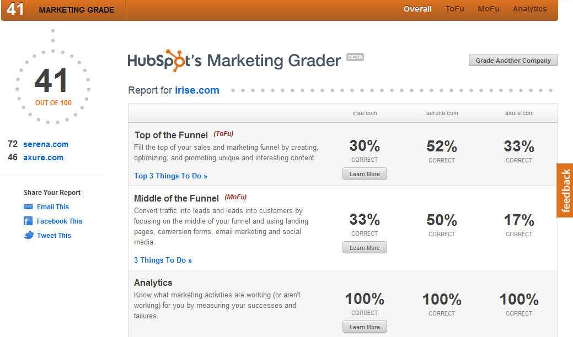Screen dimensions: 573x337
Task: Open the MoFu tab
Action: tap(488, 9)
